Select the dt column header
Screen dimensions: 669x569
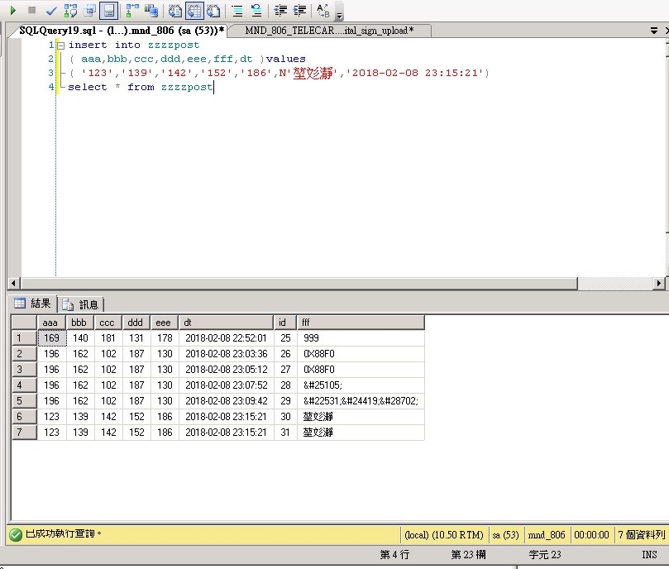226,323
